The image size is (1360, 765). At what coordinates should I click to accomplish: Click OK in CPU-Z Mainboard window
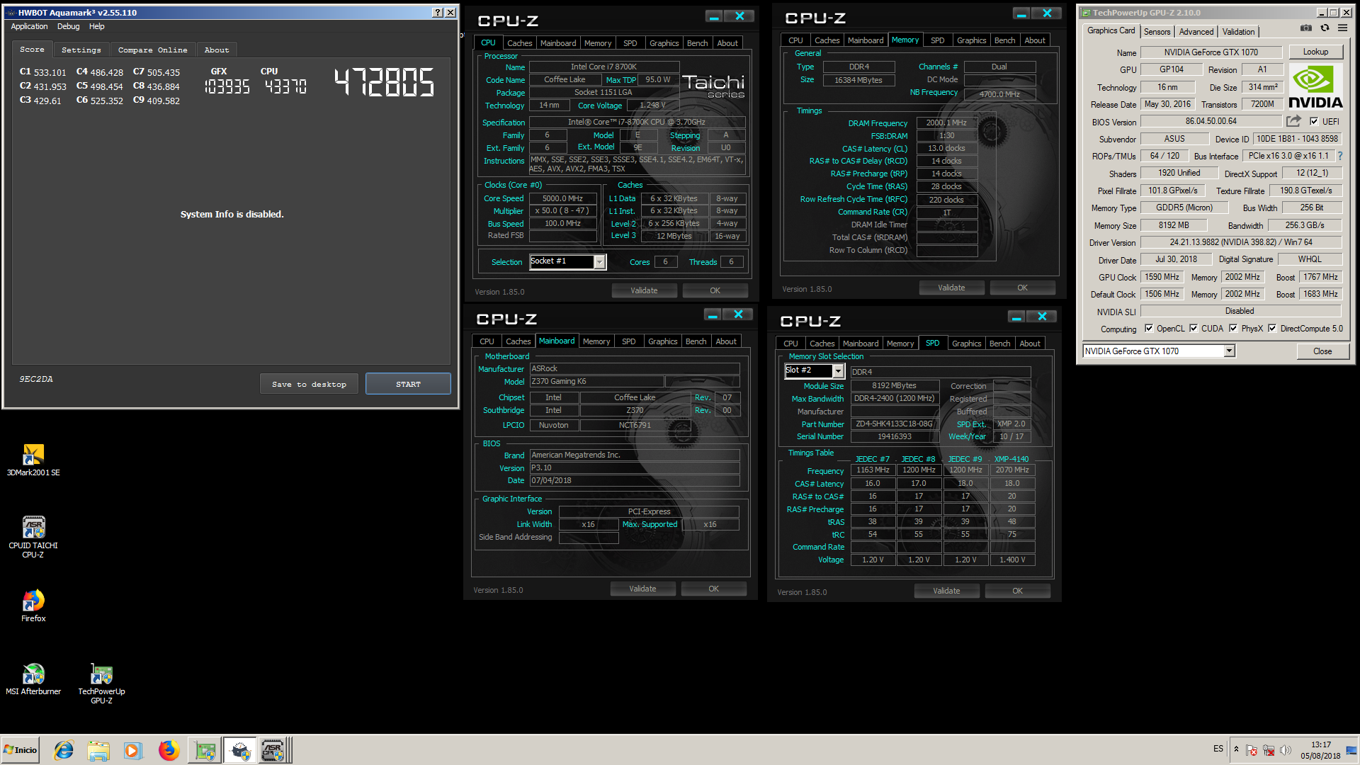713,589
